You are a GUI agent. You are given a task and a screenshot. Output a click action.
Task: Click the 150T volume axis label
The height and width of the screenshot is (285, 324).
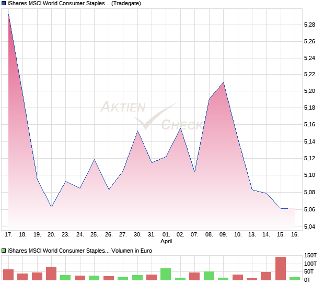click(x=310, y=255)
